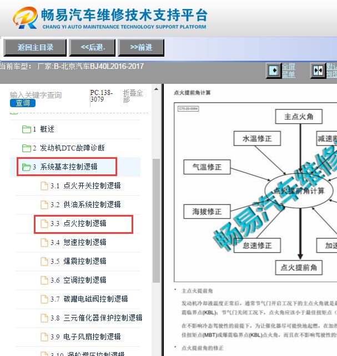This screenshot has height=356, width=337.
Task: Click folder icon beside 发动机DTC故障诊断
Action: pyautogui.click(x=27, y=148)
